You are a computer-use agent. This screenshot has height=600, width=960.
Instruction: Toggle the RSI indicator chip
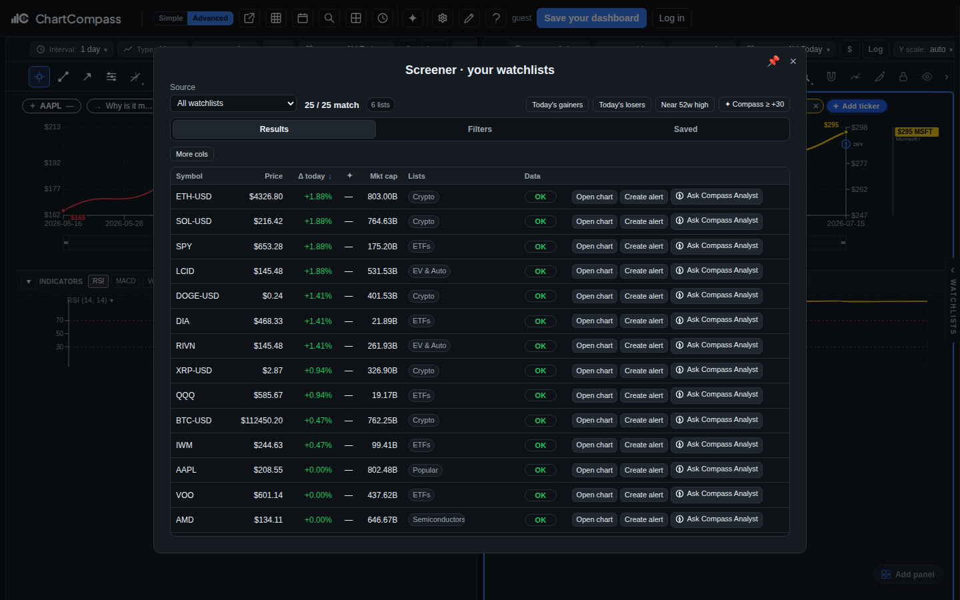pyautogui.click(x=98, y=281)
